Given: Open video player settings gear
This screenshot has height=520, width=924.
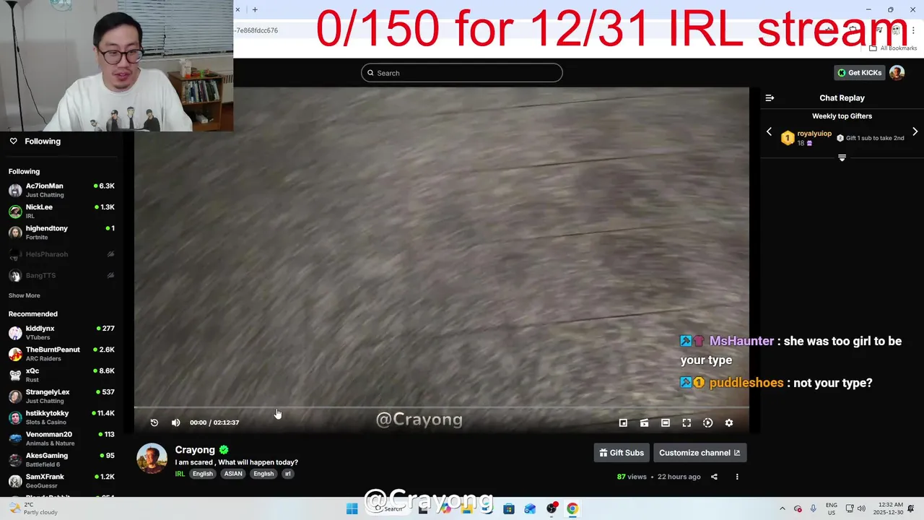Looking at the screenshot, I should tap(729, 423).
